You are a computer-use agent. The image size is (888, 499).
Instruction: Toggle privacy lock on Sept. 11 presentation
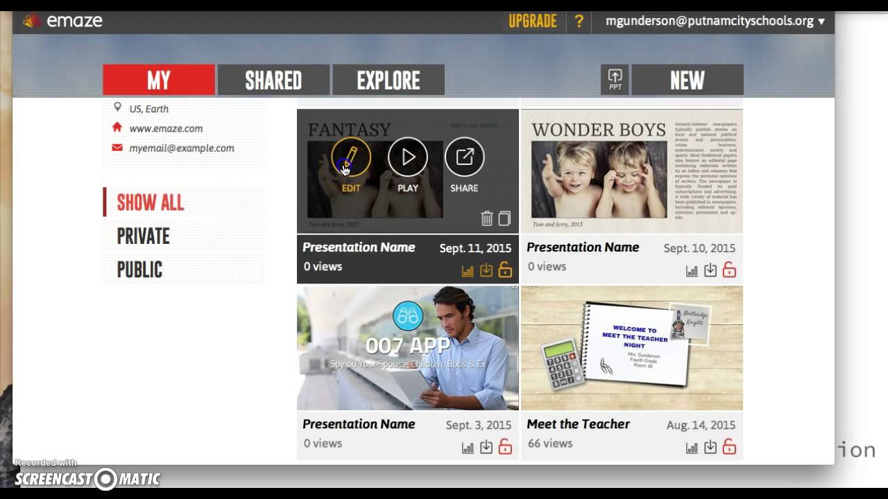tap(505, 270)
